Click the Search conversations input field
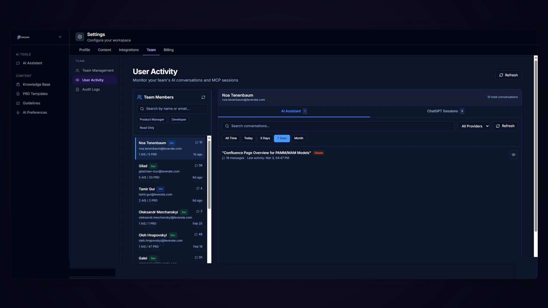Image resolution: width=548 pixels, height=308 pixels. coord(338,126)
